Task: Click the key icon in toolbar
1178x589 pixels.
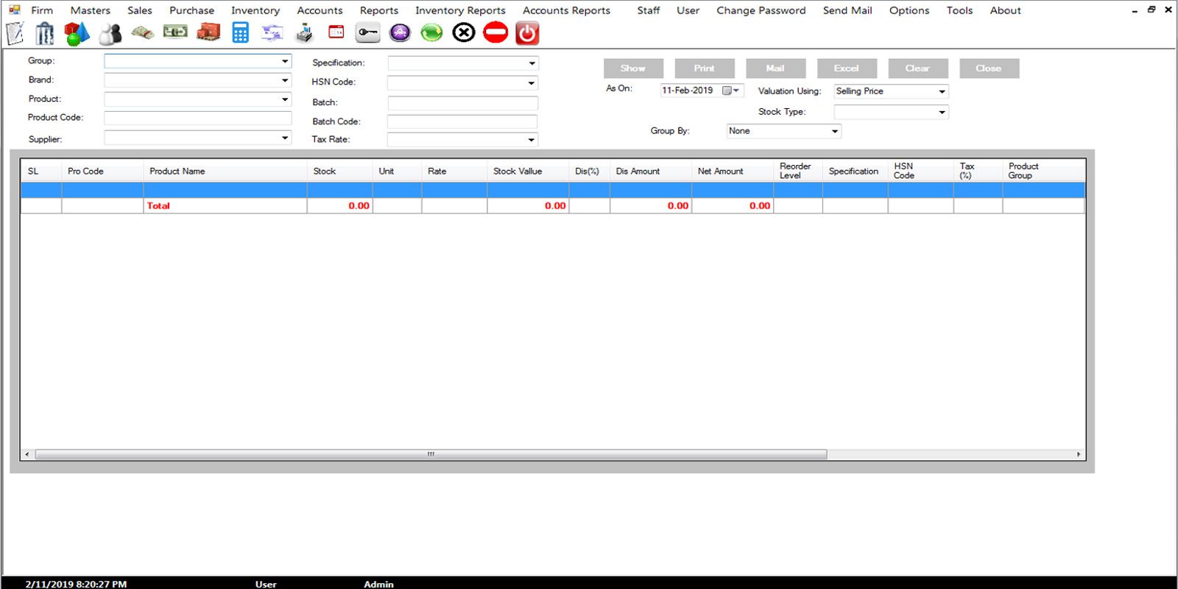Action: tap(367, 33)
